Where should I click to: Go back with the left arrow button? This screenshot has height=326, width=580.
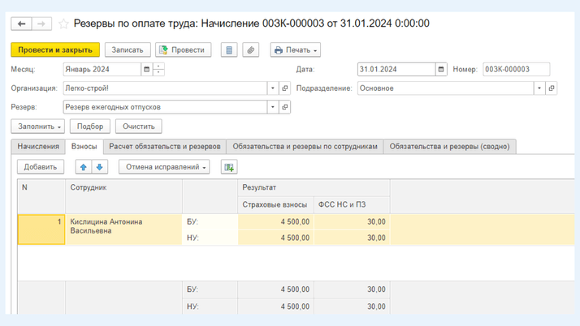pyautogui.click(x=21, y=24)
